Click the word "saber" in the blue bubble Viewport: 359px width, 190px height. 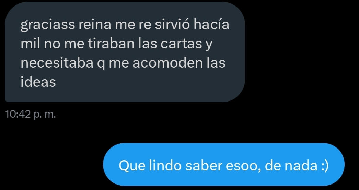204,165
